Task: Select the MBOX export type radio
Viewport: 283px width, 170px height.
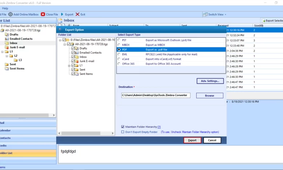Action: click(119, 45)
